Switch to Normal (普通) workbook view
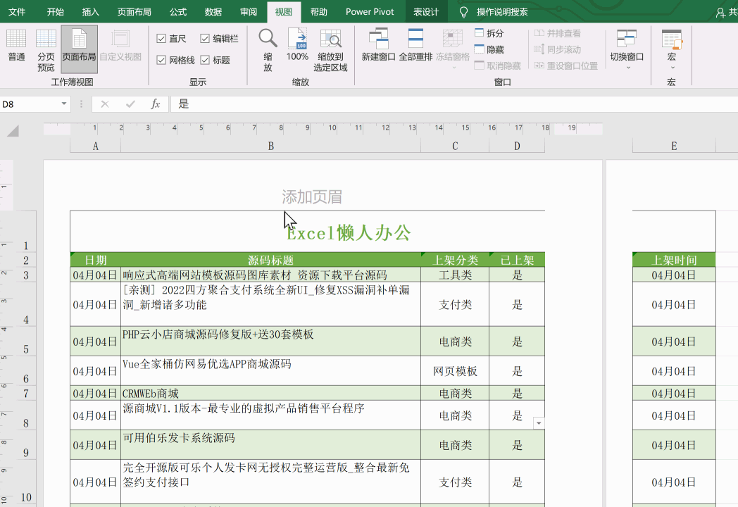Image resolution: width=738 pixels, height=507 pixels. (16, 45)
